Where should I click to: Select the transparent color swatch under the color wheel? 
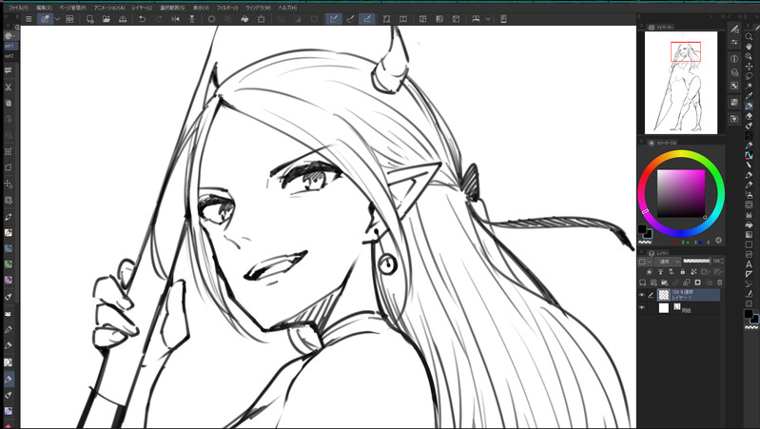(x=645, y=242)
